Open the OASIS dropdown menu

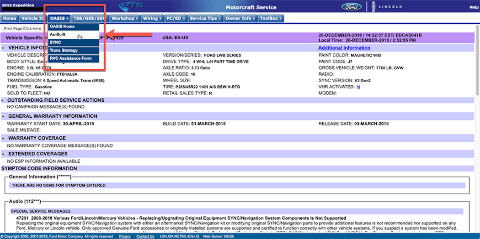[59, 19]
